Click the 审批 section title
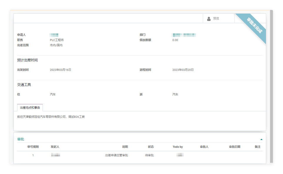This screenshot has height=174, width=283. [x=21, y=139]
